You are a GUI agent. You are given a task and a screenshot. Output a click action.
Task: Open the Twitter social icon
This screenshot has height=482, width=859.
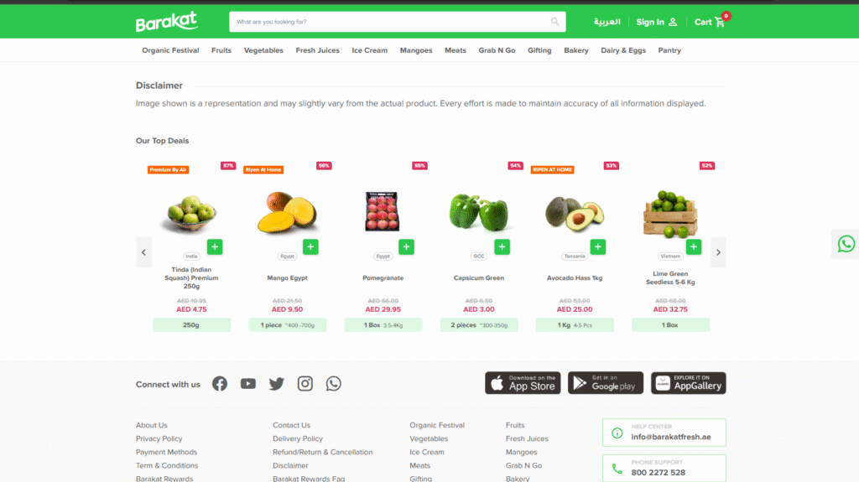(x=277, y=383)
